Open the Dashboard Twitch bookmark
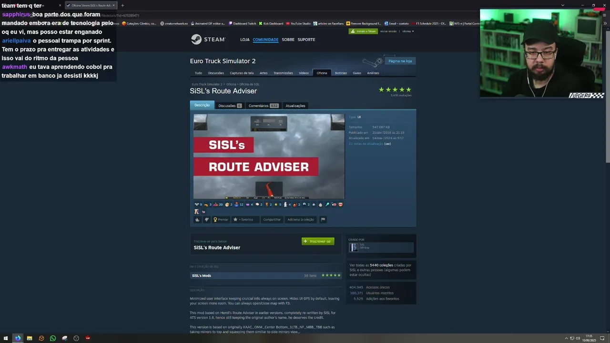Viewport: 610px width, 343px height. click(242, 23)
